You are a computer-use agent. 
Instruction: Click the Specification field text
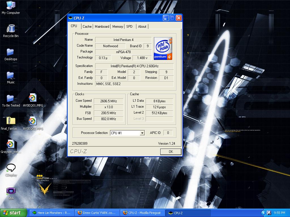(x=135, y=66)
